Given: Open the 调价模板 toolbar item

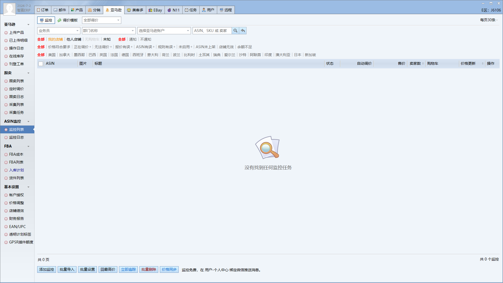Looking at the screenshot, I should tap(68, 20).
